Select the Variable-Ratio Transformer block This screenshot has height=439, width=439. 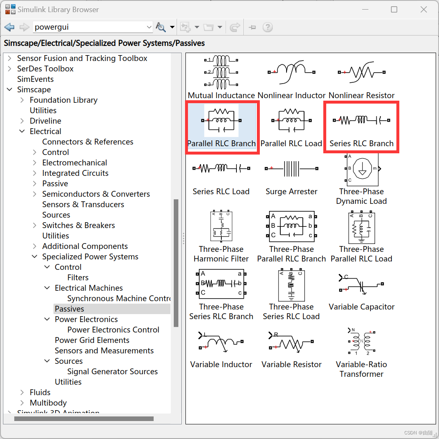(x=361, y=353)
